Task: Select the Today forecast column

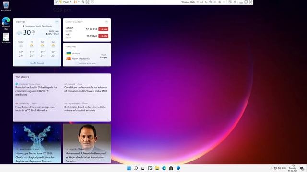Action: point(21,49)
